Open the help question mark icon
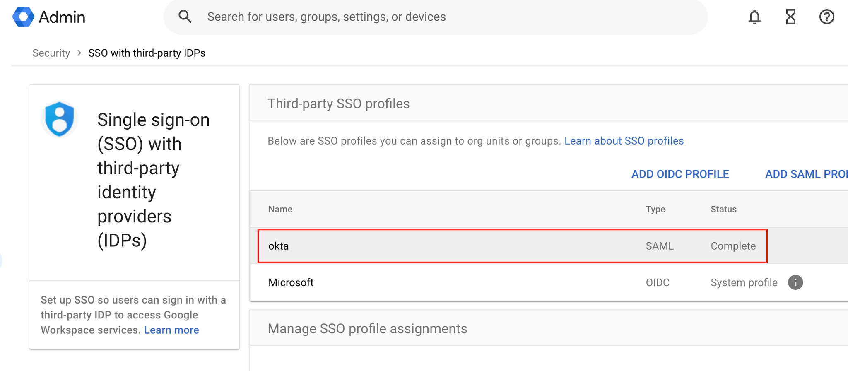The height and width of the screenshot is (371, 848). [826, 17]
